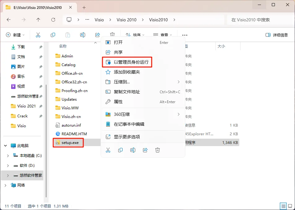Viewport: 295px width, 210px height.
Task: Sort by the 大小 column header
Action: (221, 46)
